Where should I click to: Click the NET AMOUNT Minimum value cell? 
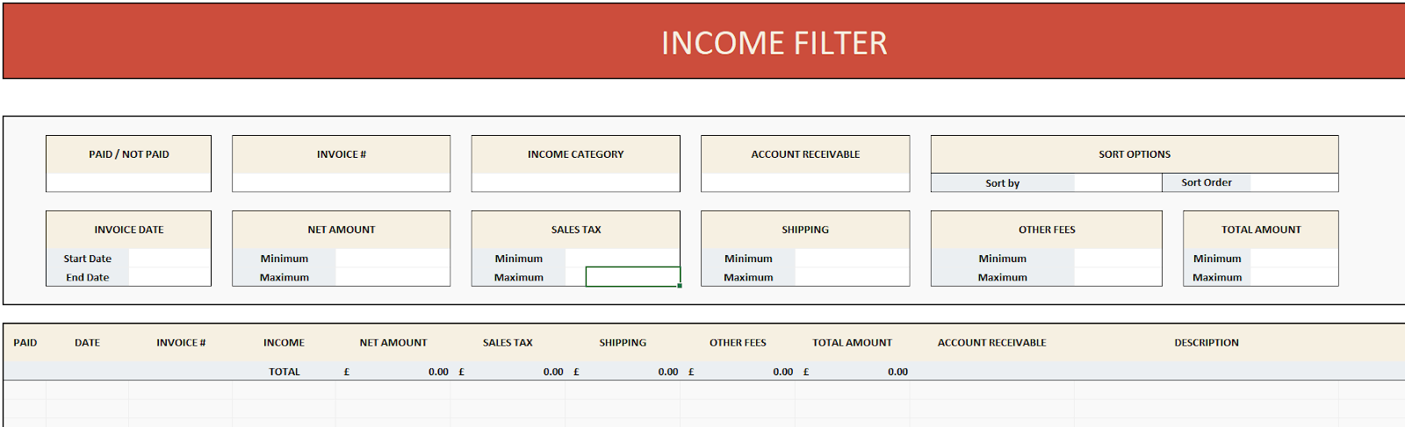point(392,259)
